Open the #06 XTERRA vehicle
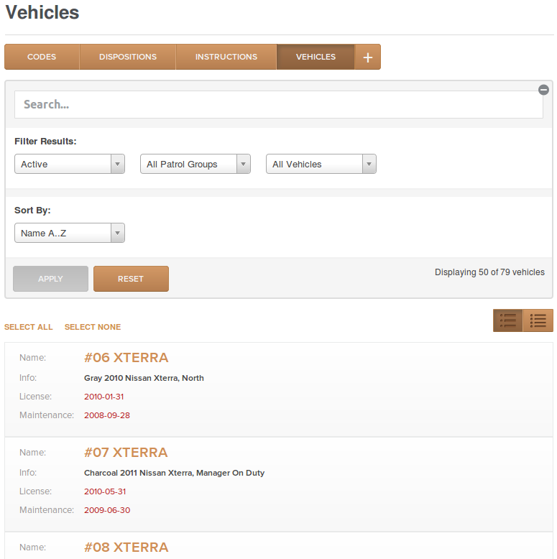Screen dimensions: 557x559 (126, 358)
